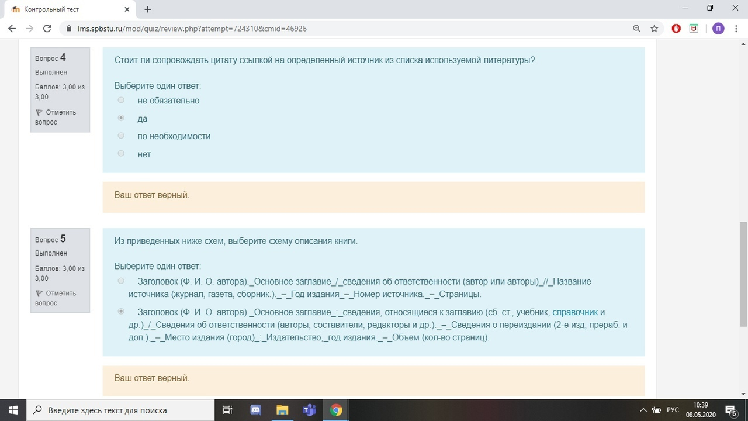The image size is (748, 421).
Task: Select first book scheme radio with 'Название источника'
Action: [x=121, y=281]
